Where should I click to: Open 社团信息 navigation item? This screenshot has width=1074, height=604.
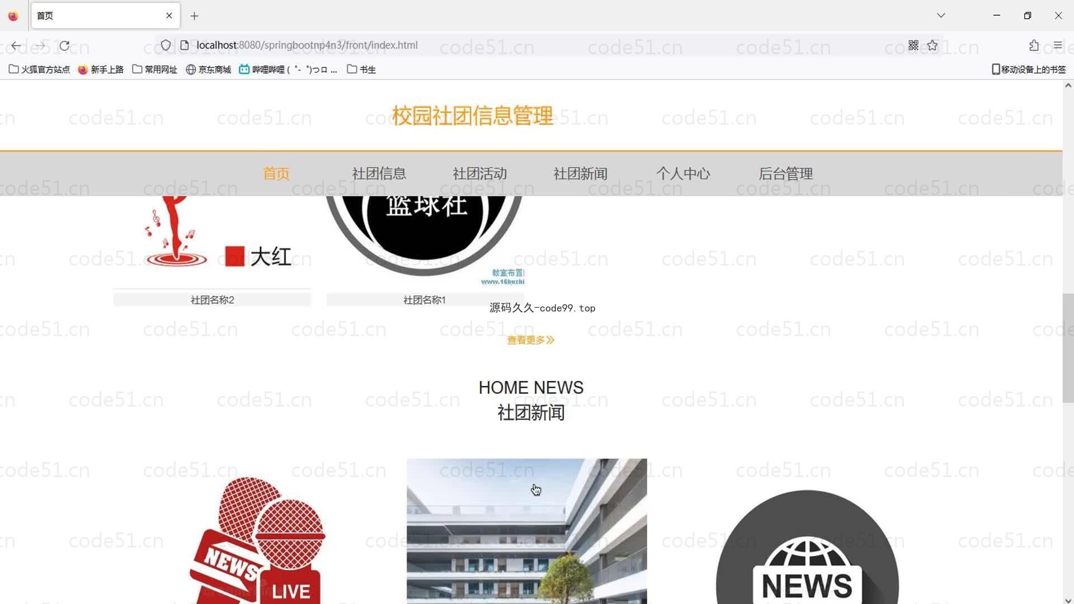[379, 174]
